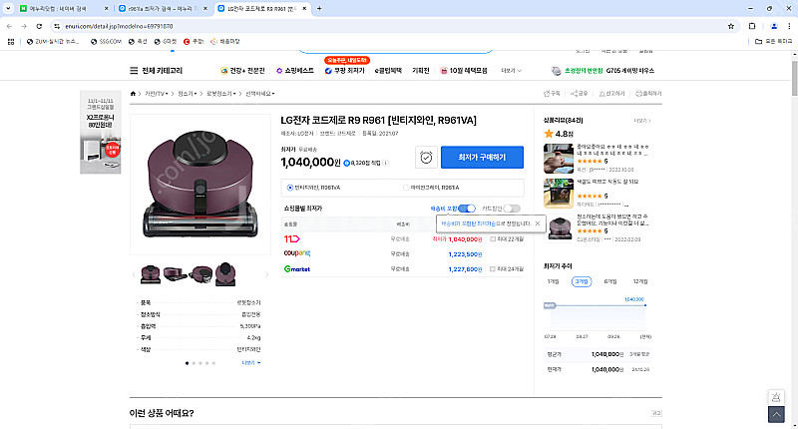Click the 공유 share icon
The height and width of the screenshot is (429, 798).
coord(580,94)
